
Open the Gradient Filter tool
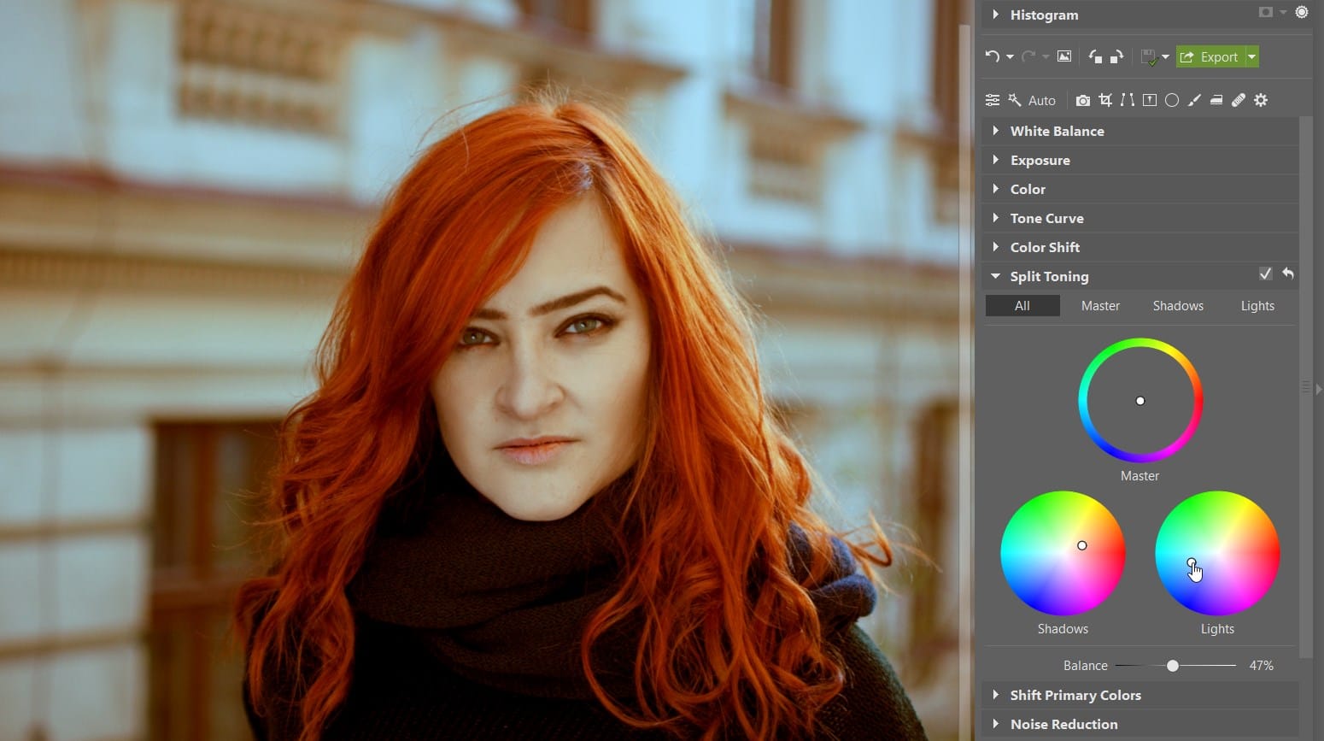(1150, 100)
